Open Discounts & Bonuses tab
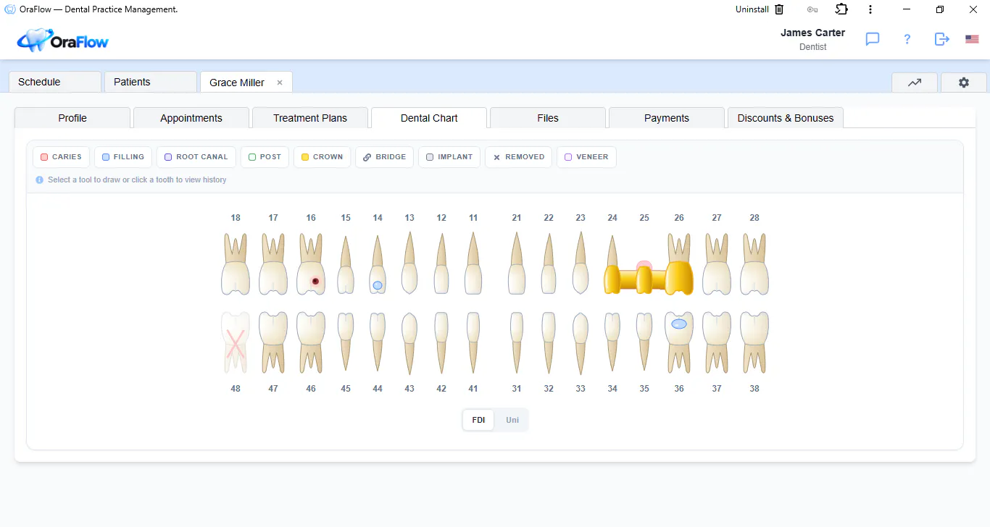This screenshot has width=990, height=527. 786,118
